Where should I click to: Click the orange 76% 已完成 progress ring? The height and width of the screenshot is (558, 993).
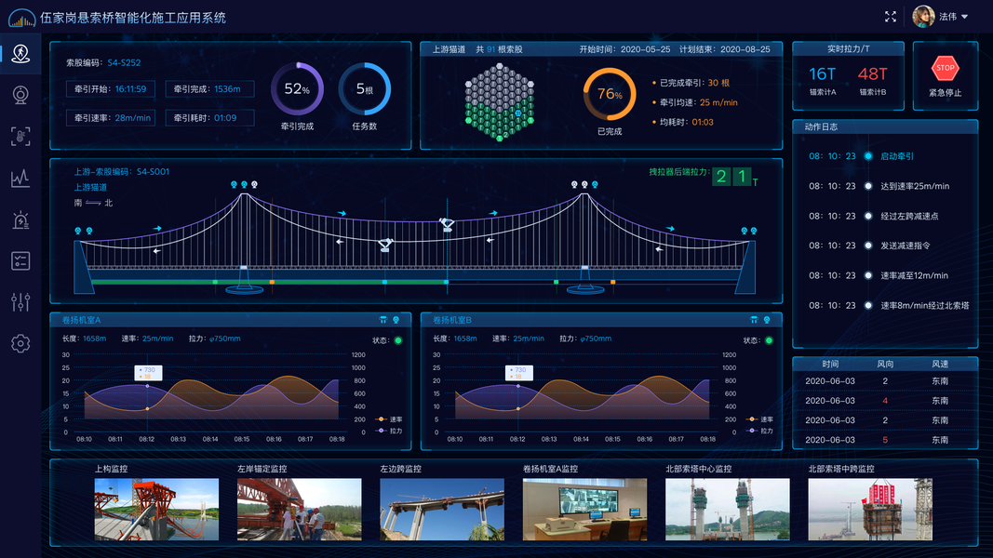tap(610, 94)
